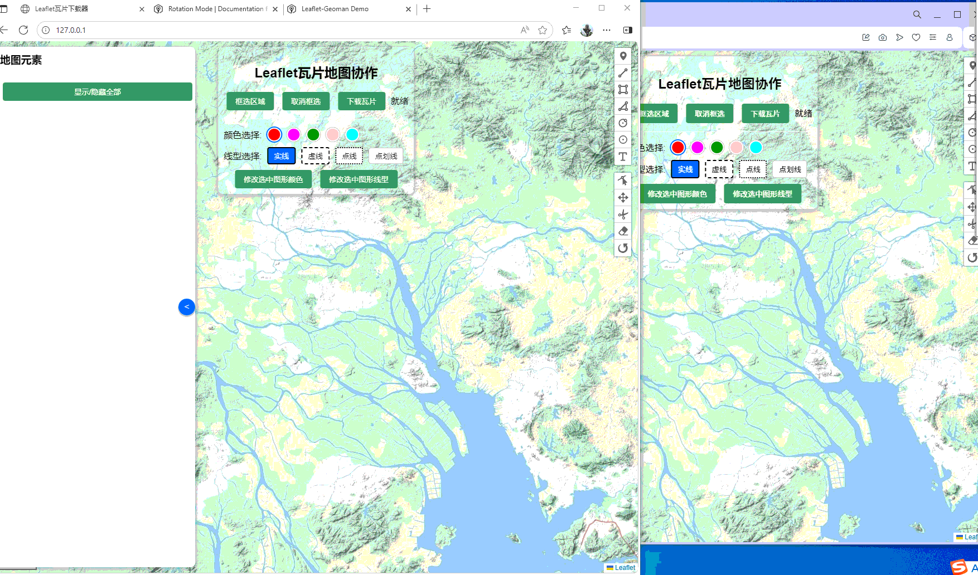Screen dimensions: 978x575
Task: Select the Draw Rectangle tool in left browser map
Action: (x=623, y=90)
